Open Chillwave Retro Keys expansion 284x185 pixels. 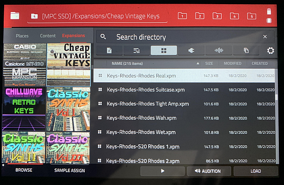[x=24, y=109]
